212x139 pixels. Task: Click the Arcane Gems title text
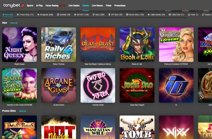click(x=59, y=105)
